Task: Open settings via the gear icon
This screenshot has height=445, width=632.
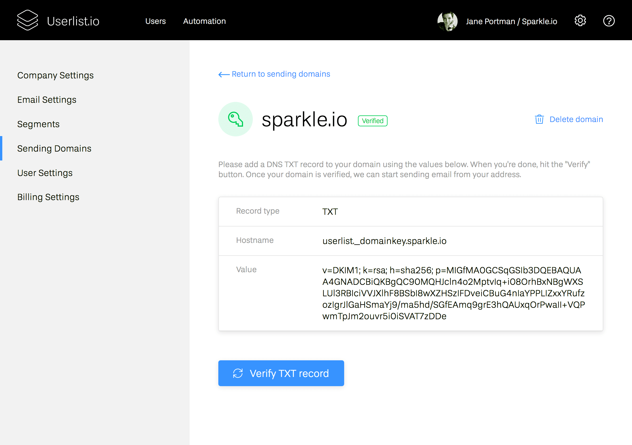Action: 580,21
